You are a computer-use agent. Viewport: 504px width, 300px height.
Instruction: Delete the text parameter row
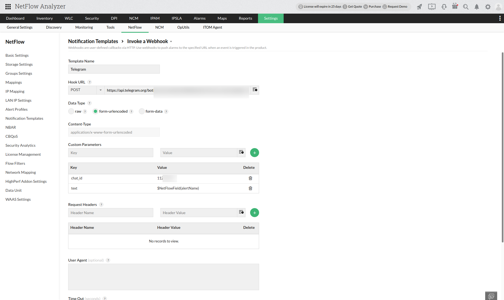pyautogui.click(x=250, y=188)
